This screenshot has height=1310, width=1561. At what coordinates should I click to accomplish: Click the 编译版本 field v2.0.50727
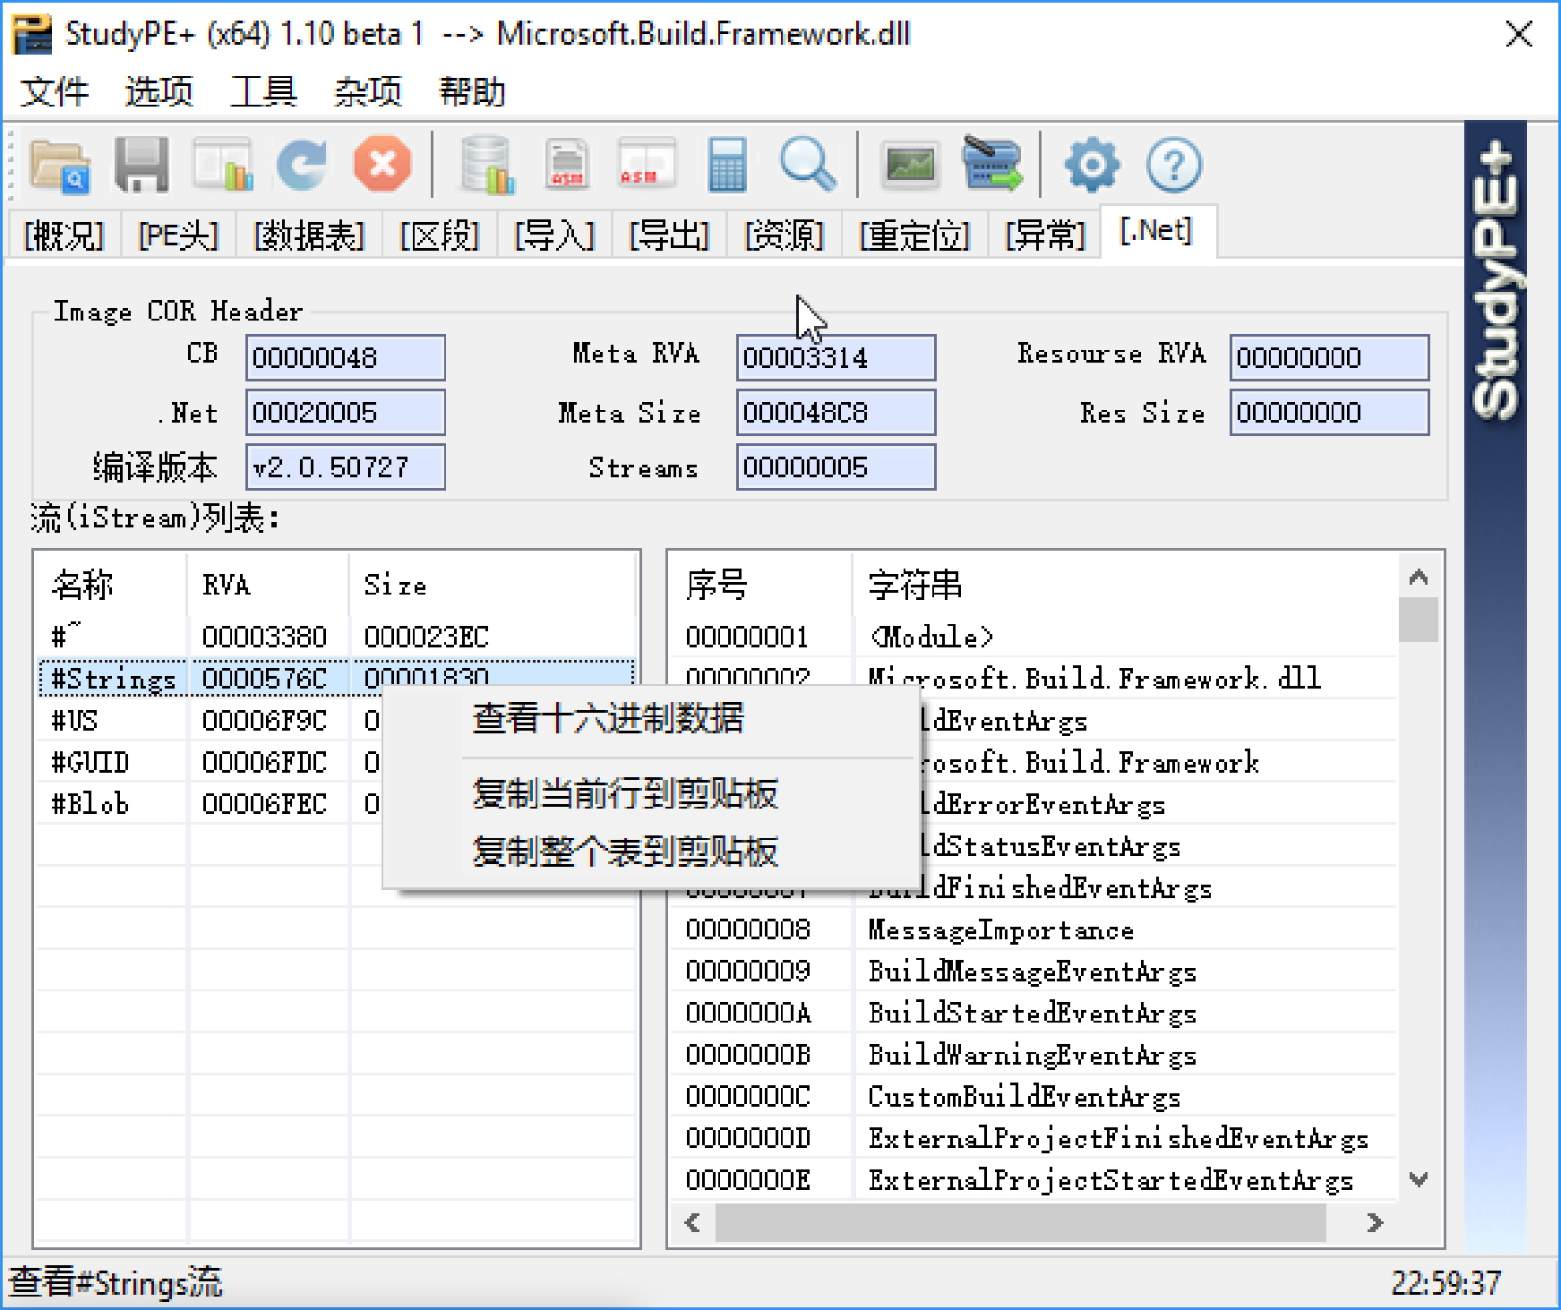pyautogui.click(x=346, y=467)
